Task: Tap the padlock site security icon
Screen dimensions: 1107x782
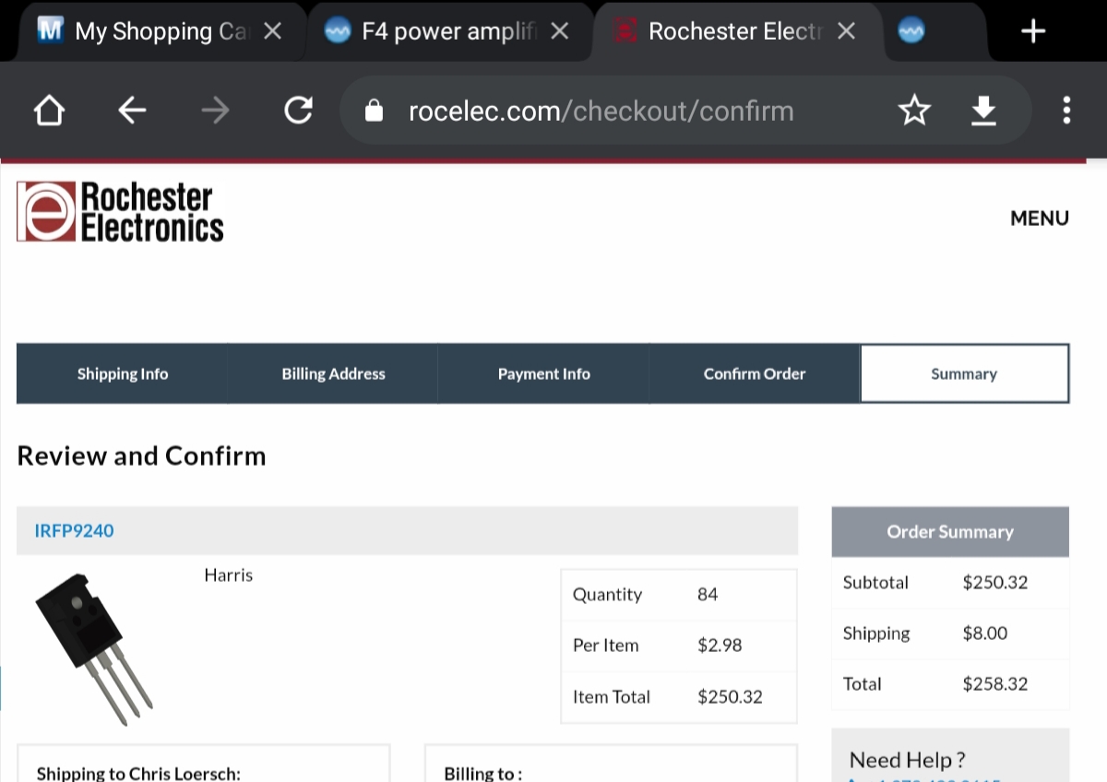Action: (374, 111)
